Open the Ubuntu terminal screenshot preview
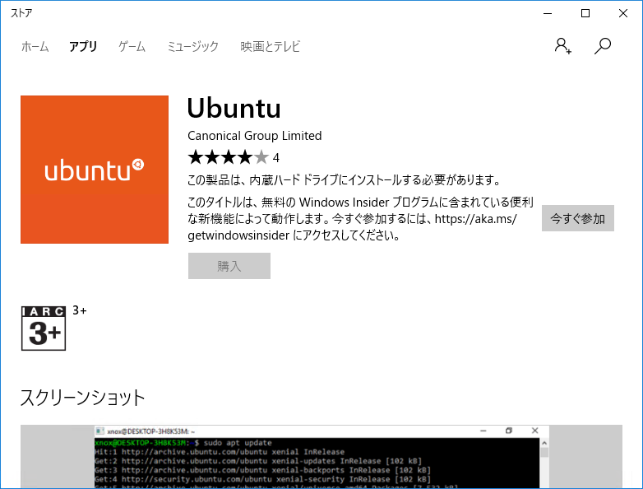 click(321, 457)
